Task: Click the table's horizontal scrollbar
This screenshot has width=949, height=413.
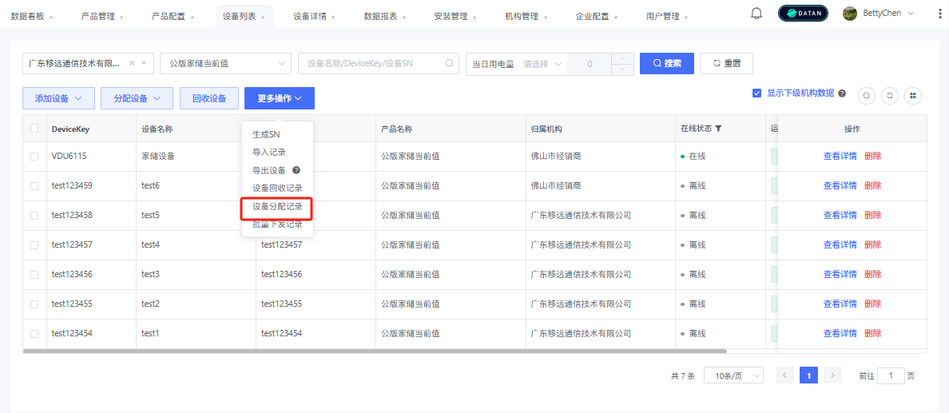Action: [375, 351]
